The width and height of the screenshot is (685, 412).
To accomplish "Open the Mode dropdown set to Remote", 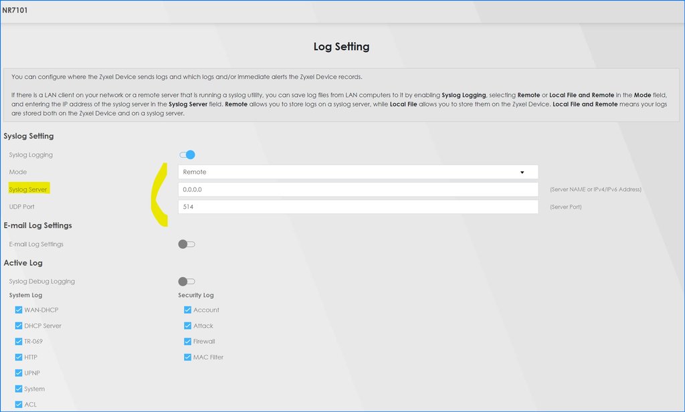I will (358, 172).
